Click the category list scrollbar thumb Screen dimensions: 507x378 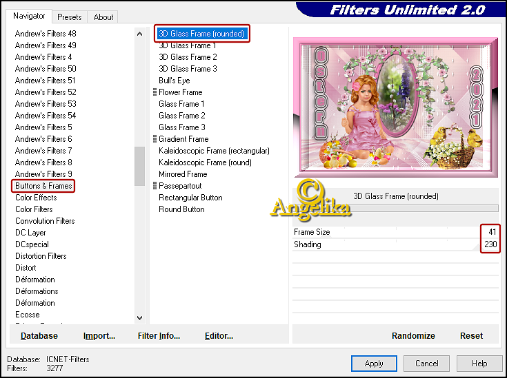139,166
